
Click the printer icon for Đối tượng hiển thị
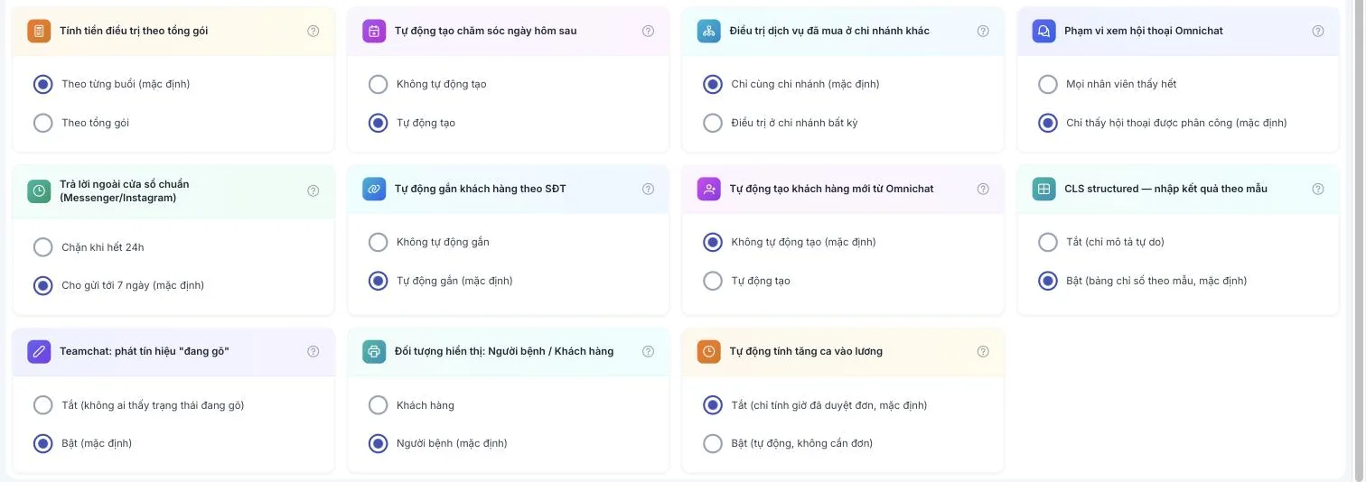[374, 351]
